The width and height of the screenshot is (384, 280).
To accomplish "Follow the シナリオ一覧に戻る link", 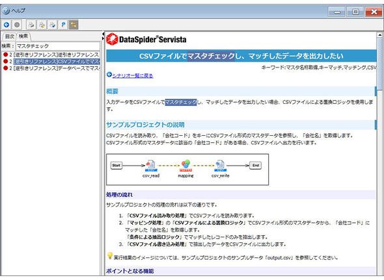I will [133, 76].
